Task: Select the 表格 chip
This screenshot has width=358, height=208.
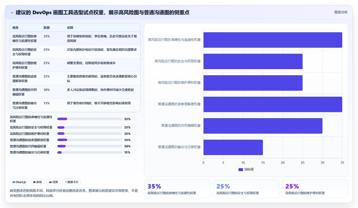Action: pos(37,182)
